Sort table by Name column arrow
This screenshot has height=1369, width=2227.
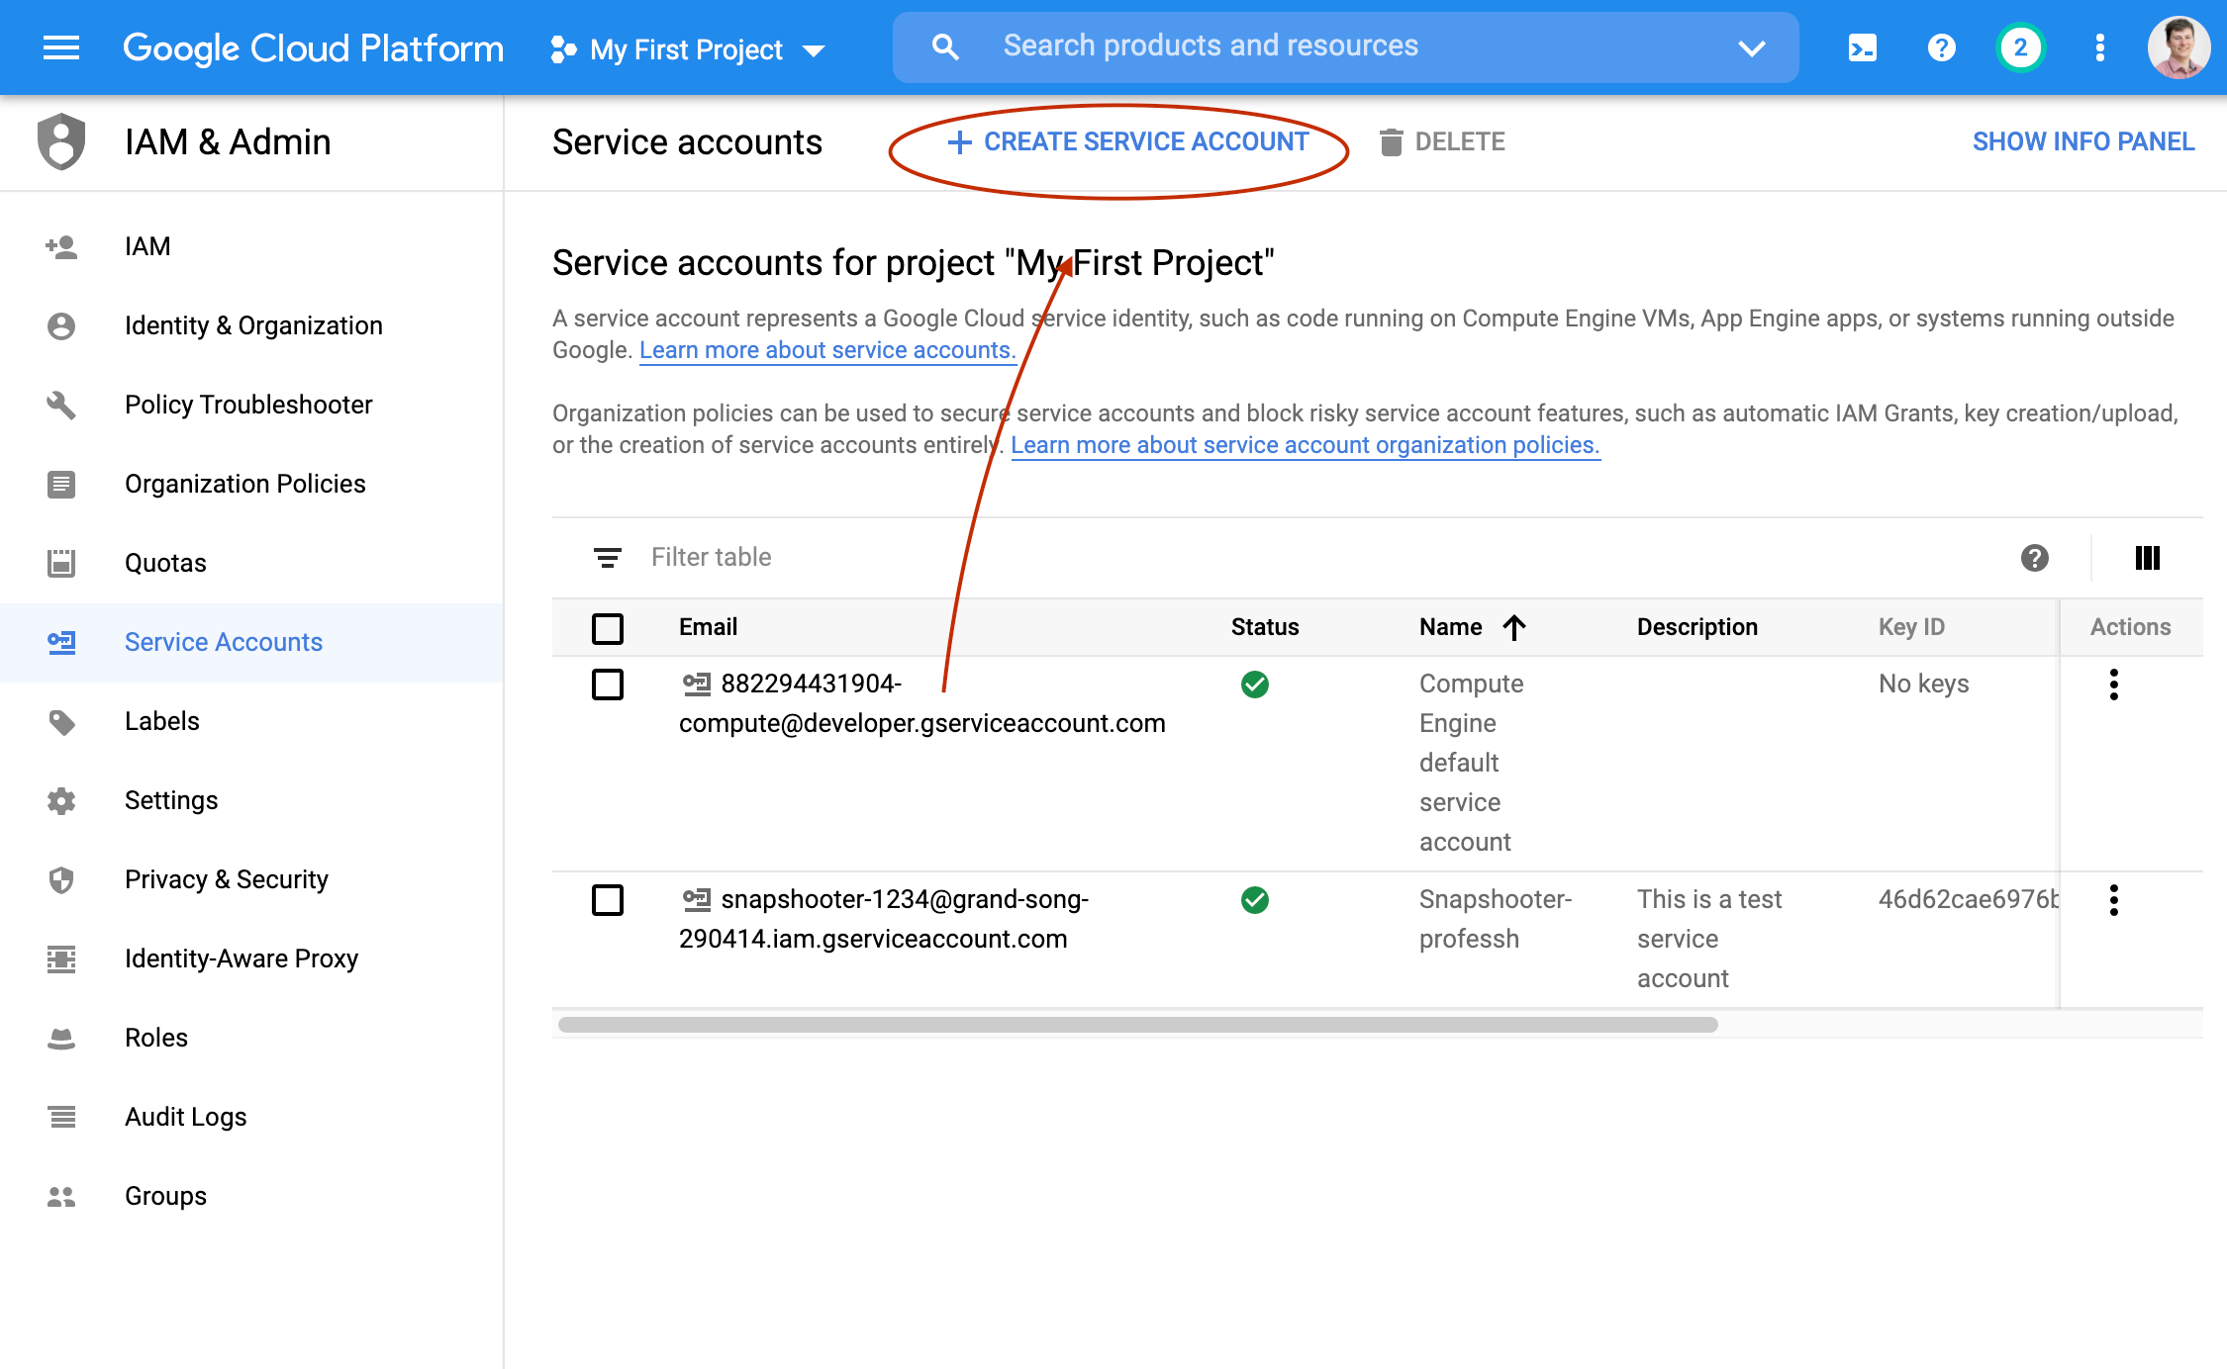(x=1513, y=627)
